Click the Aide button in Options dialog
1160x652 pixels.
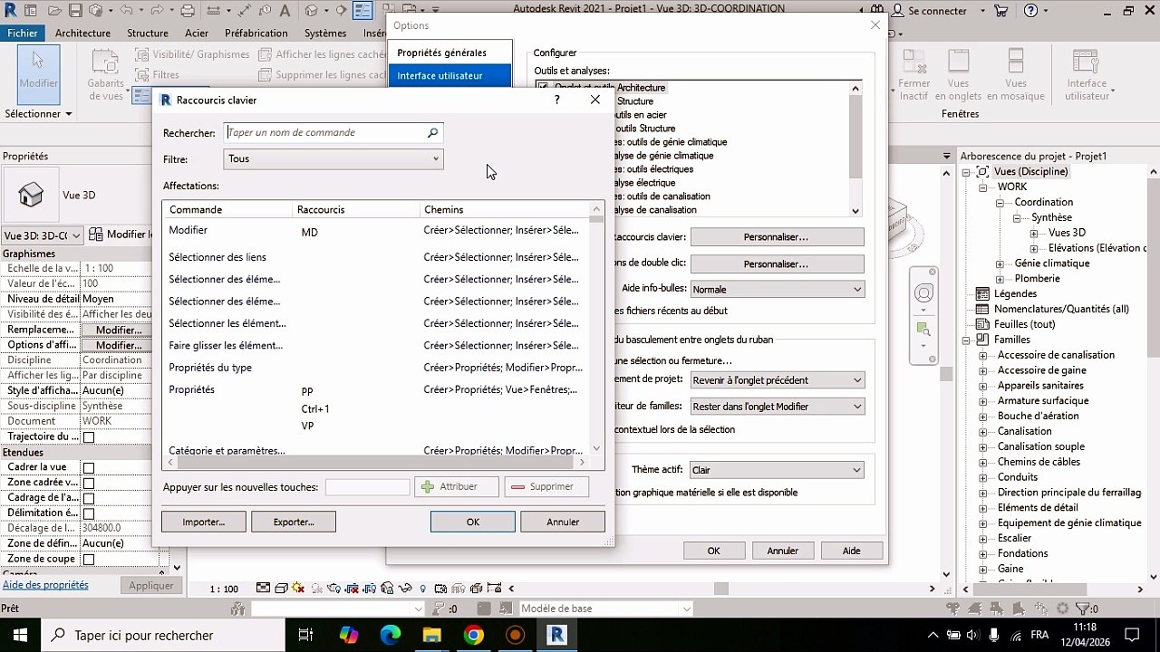tap(852, 551)
